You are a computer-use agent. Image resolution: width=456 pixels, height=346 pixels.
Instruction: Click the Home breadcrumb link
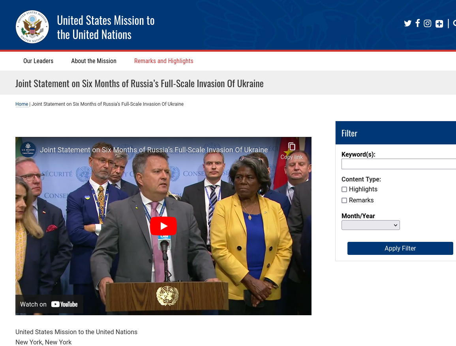click(22, 104)
